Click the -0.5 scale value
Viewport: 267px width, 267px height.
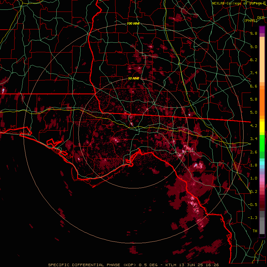pyautogui.click(x=252, y=205)
